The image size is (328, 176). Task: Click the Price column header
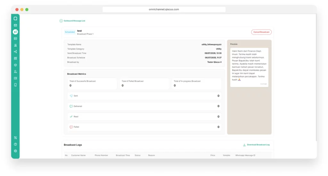point(213,155)
